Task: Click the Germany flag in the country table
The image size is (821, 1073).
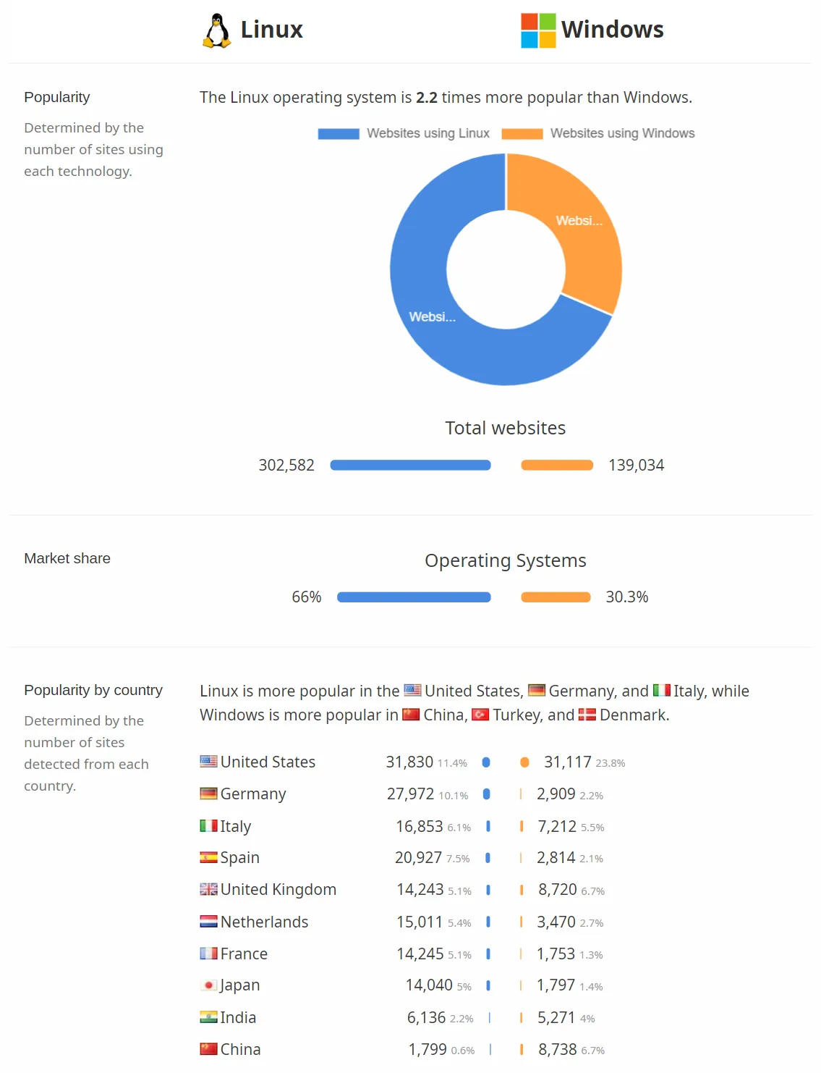Action: (208, 794)
